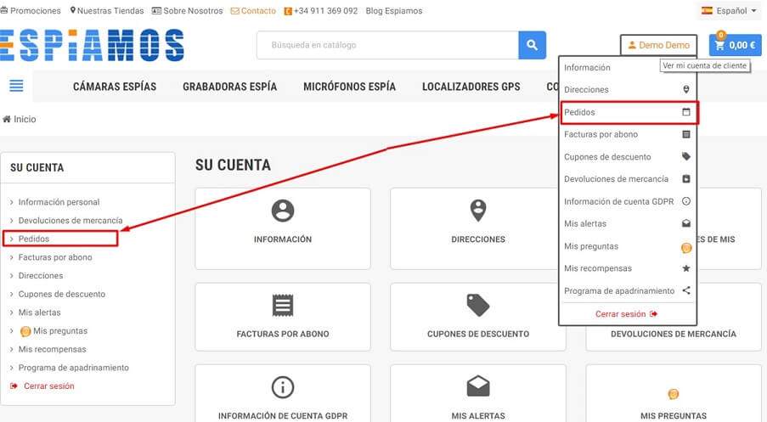The width and height of the screenshot is (767, 422).
Task: Open the Demo Demo account dropdown
Action: coord(658,45)
